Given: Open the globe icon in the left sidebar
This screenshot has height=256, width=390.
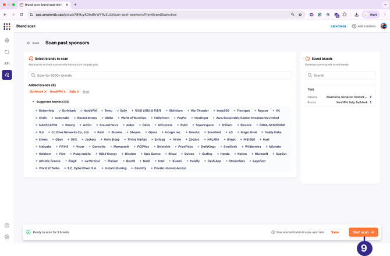Looking at the screenshot, I should pos(7,41).
